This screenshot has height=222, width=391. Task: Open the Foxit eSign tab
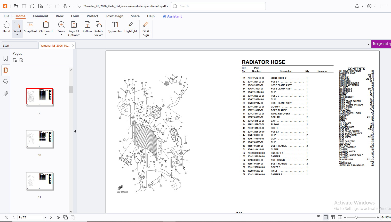click(x=114, y=16)
